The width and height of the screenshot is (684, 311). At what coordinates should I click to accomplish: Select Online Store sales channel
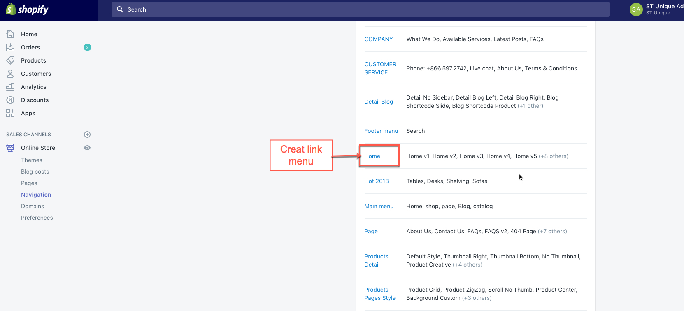[x=38, y=148]
